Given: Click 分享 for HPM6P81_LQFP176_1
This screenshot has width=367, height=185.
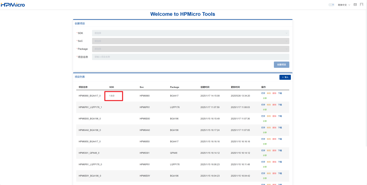Looking at the screenshot, I should point(265,110).
